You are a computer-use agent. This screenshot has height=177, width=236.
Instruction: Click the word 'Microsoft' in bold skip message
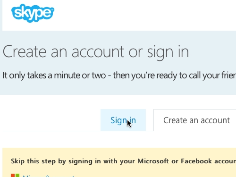click(153, 161)
